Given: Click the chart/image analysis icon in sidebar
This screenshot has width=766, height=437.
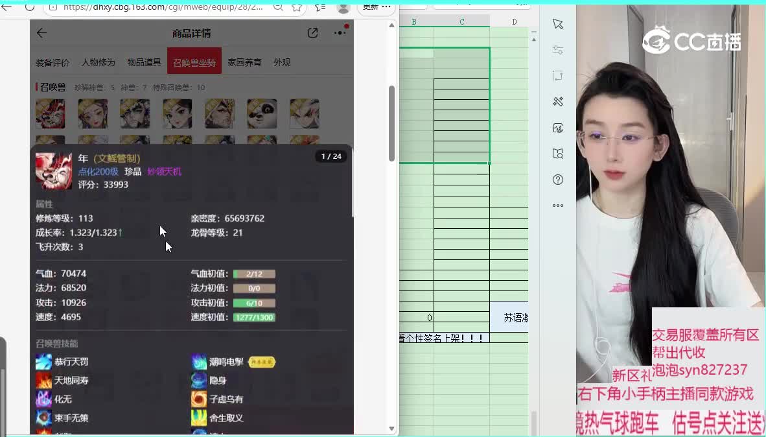Looking at the screenshot, I should (558, 128).
